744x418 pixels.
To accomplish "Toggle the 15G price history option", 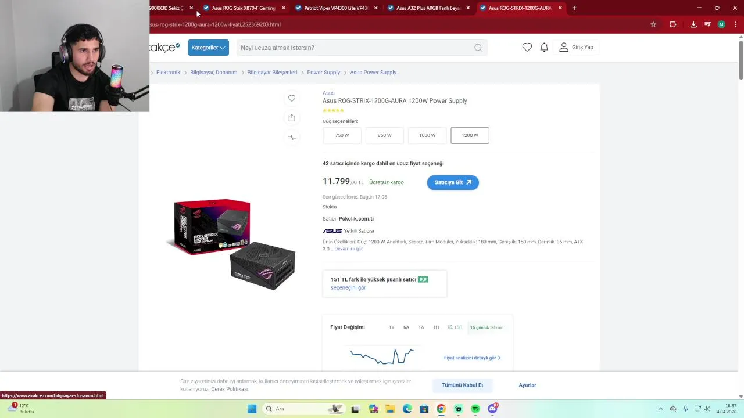I will [455, 327].
